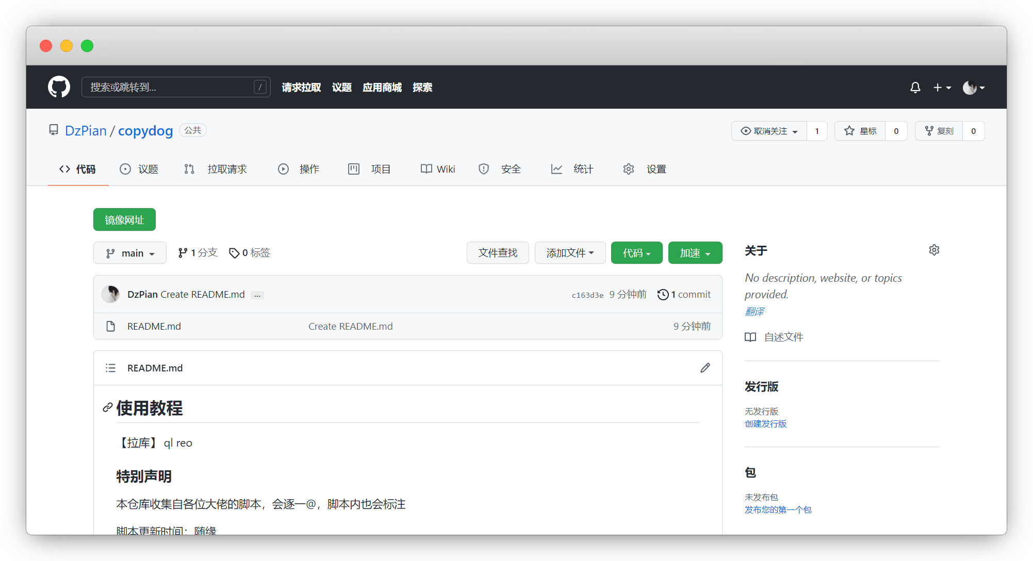Toggle watch state via 取消关注 button
This screenshot has width=1033, height=561.
click(x=768, y=131)
